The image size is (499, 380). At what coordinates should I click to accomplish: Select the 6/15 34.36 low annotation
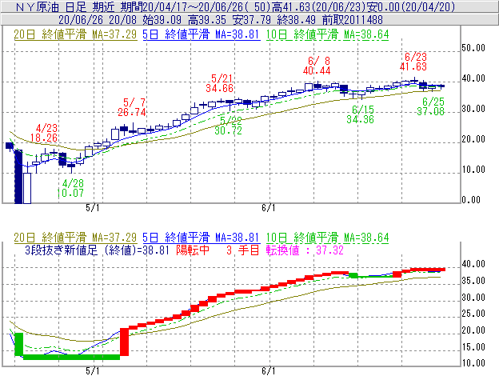(x=361, y=114)
